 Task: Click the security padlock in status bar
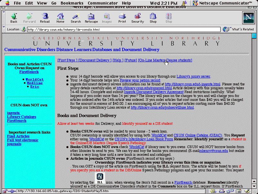pos(5,191)
